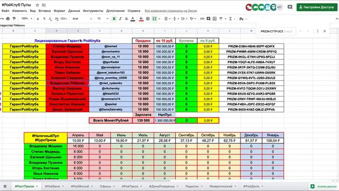Increase decimal places button
This screenshot has width=339, height=191.
(x=57, y=19)
